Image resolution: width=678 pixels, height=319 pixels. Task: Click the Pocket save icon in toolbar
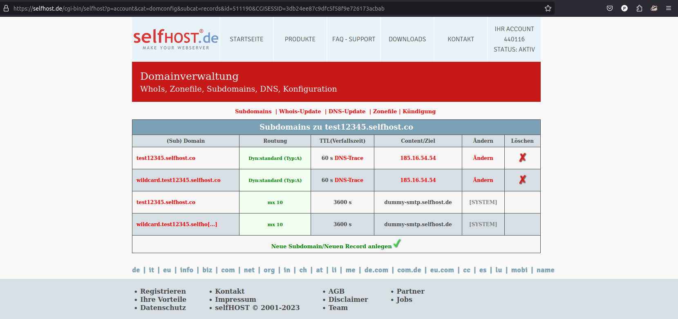(610, 8)
